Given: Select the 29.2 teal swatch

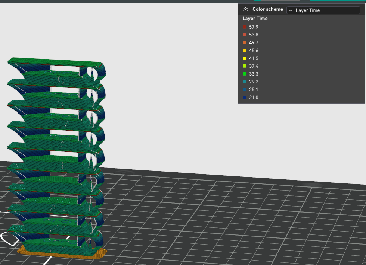Looking at the screenshot, I should 244,82.
